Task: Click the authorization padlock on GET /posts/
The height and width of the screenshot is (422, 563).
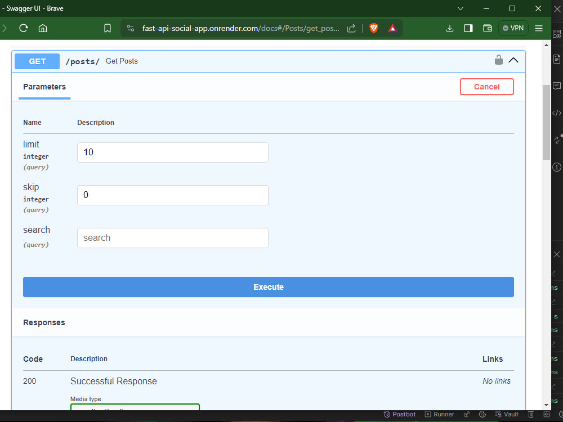Action: coord(499,60)
